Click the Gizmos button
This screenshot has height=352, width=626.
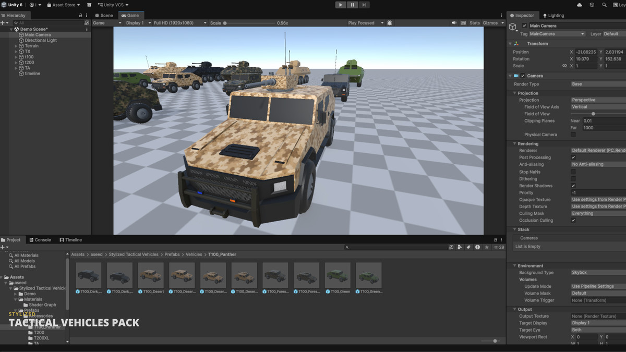pos(490,23)
